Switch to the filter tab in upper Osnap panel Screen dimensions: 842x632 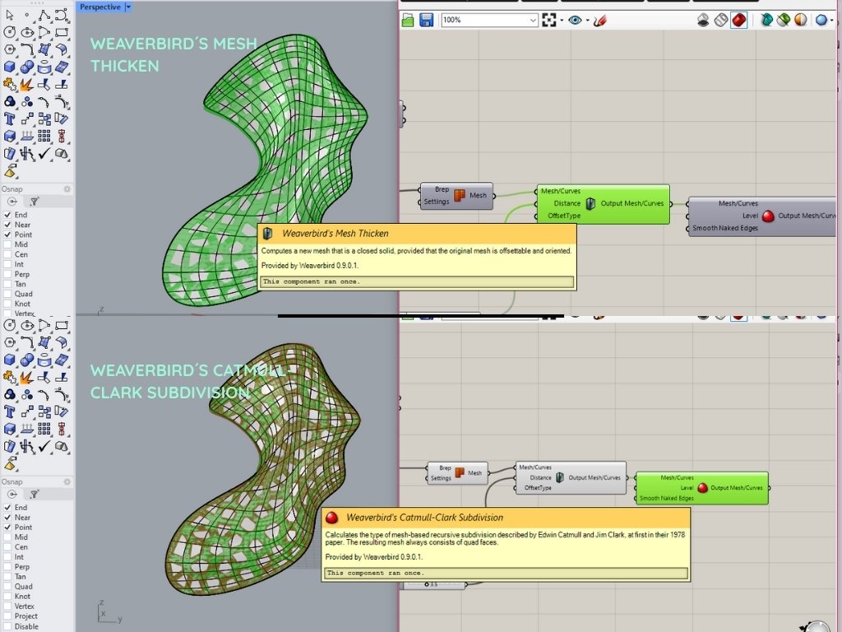pos(35,202)
